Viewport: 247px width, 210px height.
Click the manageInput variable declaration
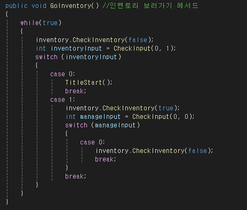pos(100,117)
